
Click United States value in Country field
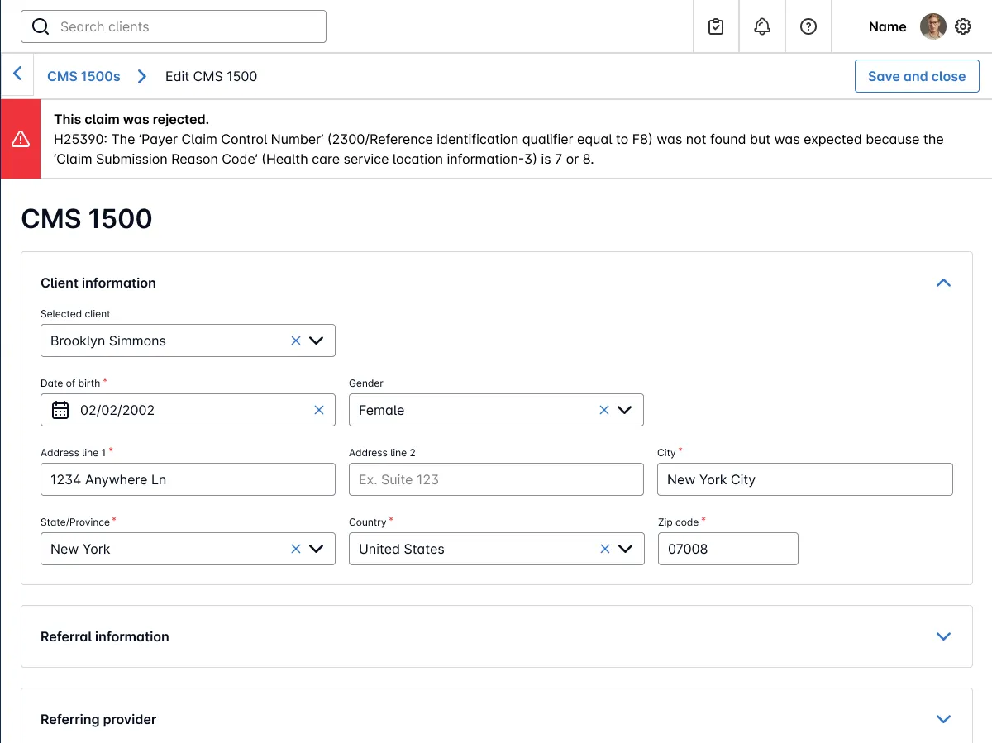(x=402, y=549)
